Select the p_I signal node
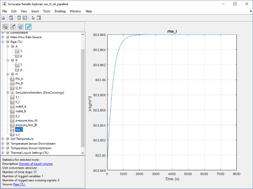The height and width of the screenshot is (189, 253). click(17, 116)
